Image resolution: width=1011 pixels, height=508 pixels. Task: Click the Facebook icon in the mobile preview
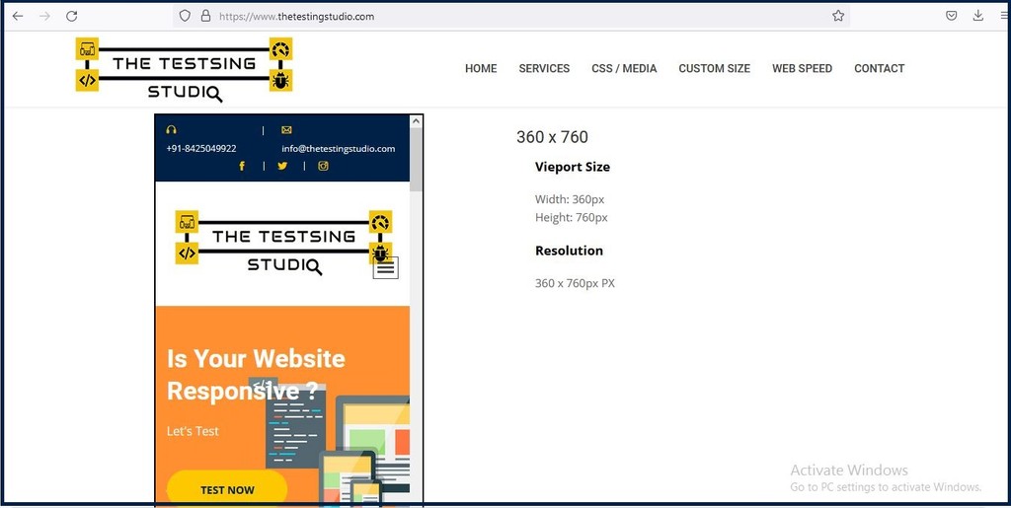pos(242,166)
